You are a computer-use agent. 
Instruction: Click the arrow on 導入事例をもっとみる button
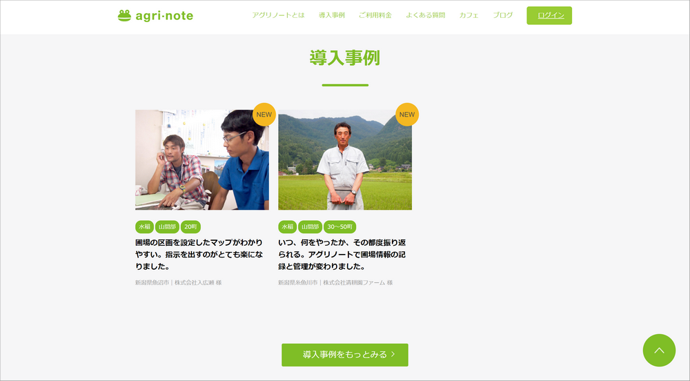(393, 355)
